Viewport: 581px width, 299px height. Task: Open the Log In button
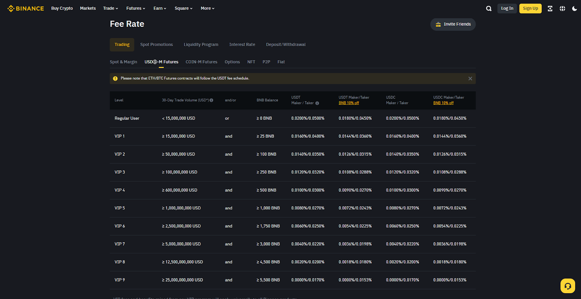click(507, 8)
